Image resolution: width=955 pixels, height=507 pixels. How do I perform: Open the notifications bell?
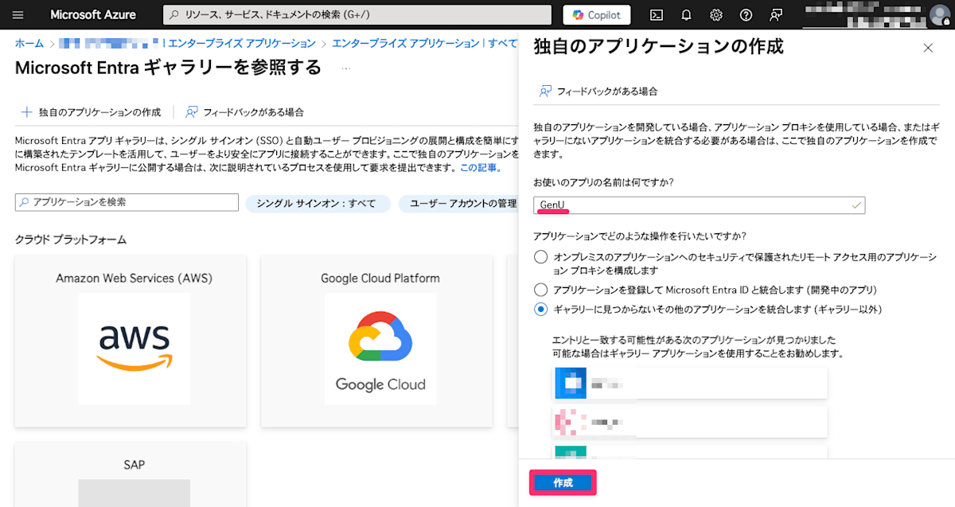click(687, 15)
